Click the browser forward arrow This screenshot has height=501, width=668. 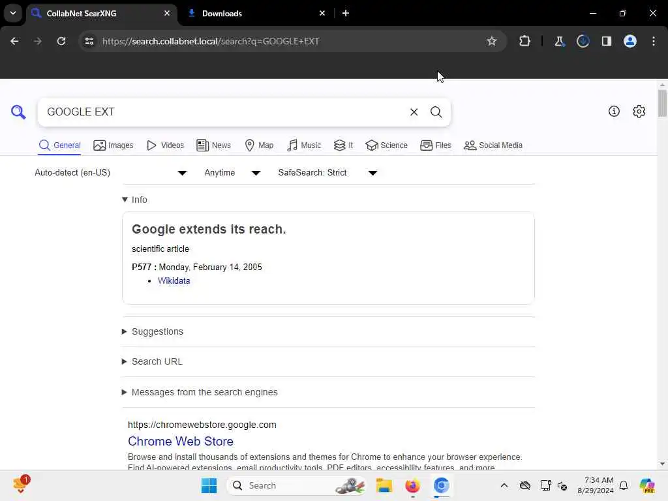pos(37,41)
